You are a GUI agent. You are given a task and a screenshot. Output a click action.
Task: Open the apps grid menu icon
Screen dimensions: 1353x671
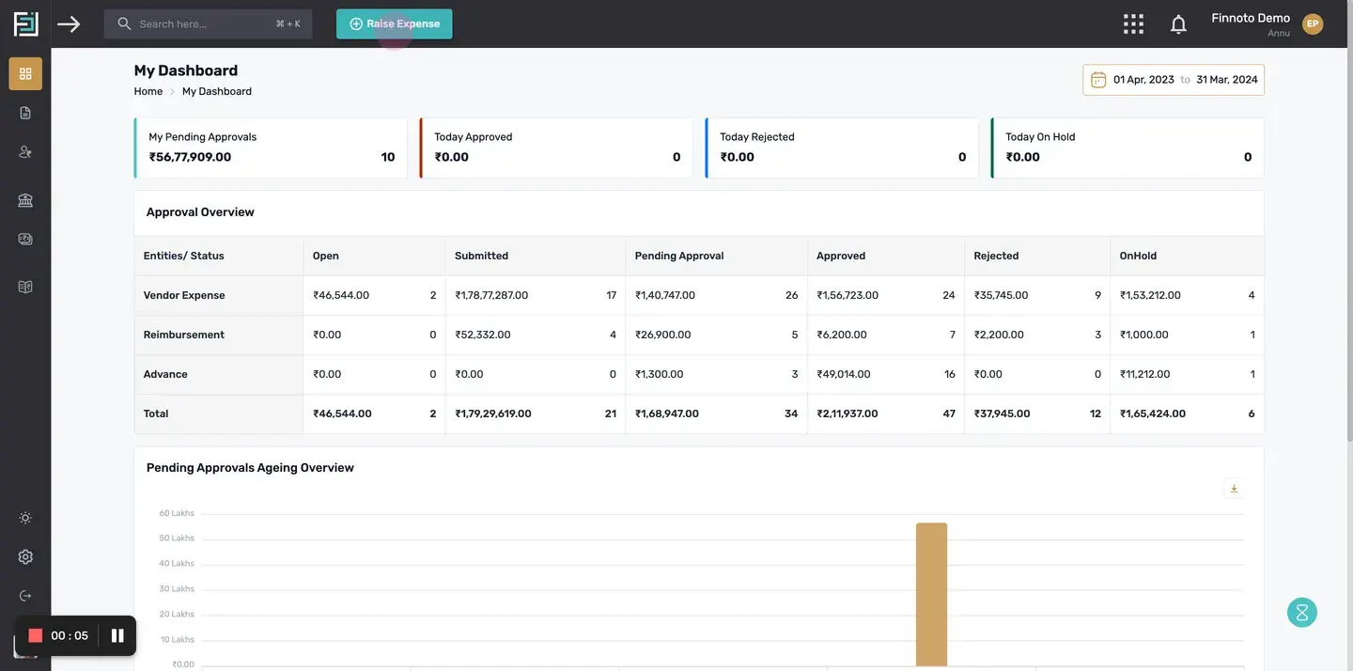point(1134,23)
